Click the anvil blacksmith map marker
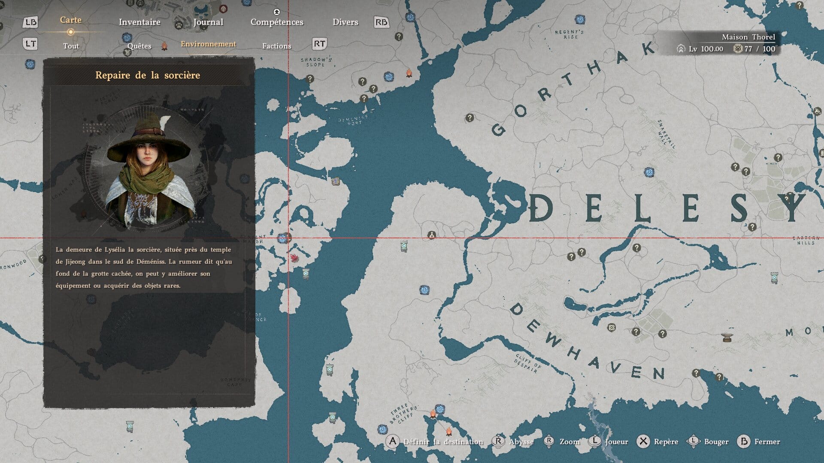824x463 pixels. point(727,337)
